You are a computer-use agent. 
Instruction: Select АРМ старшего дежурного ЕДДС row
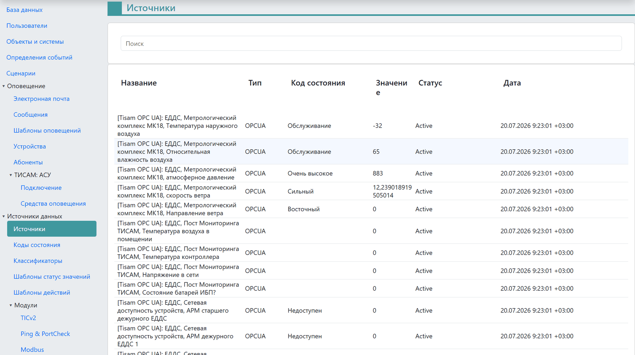click(x=371, y=310)
